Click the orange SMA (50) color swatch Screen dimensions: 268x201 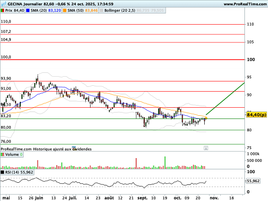64,11
